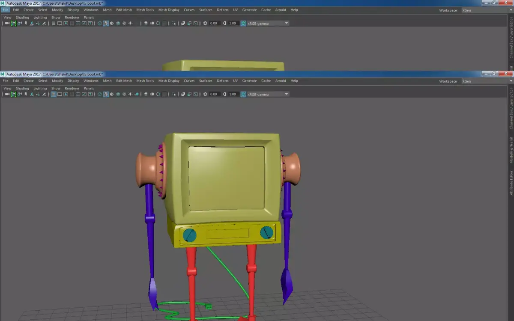Viewport: 514px width, 321px height.
Task: Enable smooth shade all shading icon
Action: point(106,94)
